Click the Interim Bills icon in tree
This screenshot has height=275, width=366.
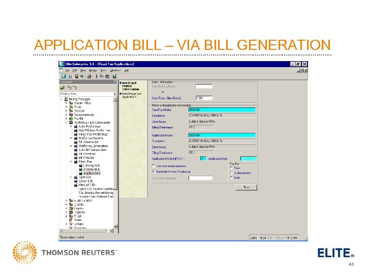80,169
